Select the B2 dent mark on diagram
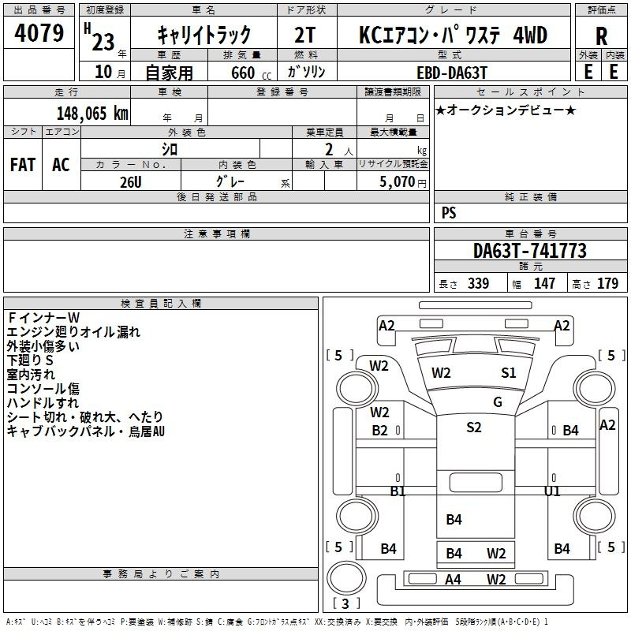This screenshot has height=631, width=631. pyautogui.click(x=380, y=431)
